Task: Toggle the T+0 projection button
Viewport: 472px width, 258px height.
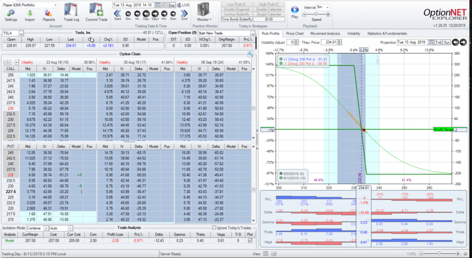Action: tap(439, 42)
